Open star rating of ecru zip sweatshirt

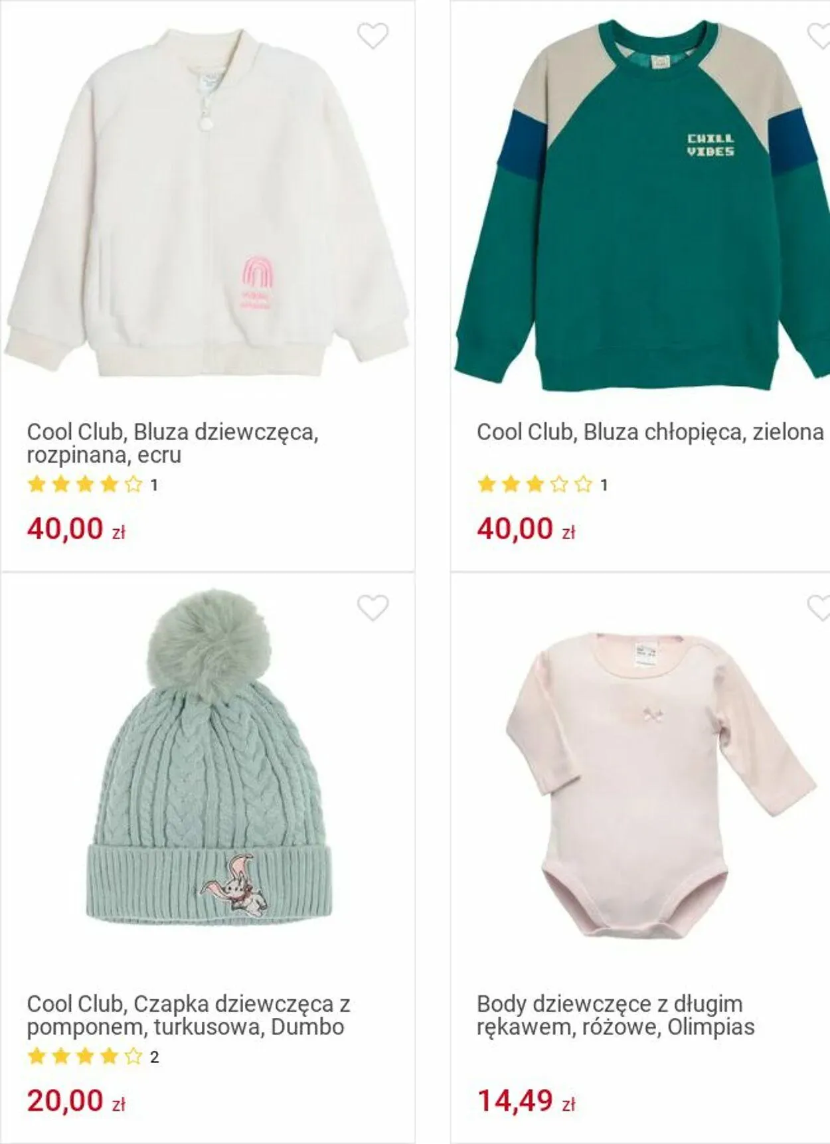click(x=85, y=484)
